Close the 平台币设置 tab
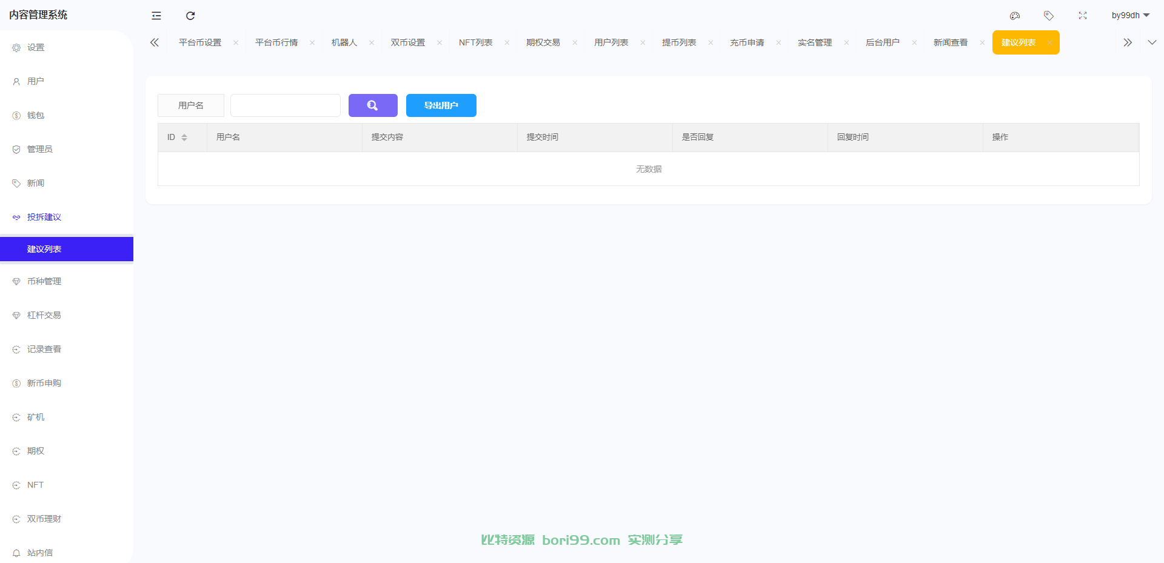1164x563 pixels. pyautogui.click(x=236, y=42)
